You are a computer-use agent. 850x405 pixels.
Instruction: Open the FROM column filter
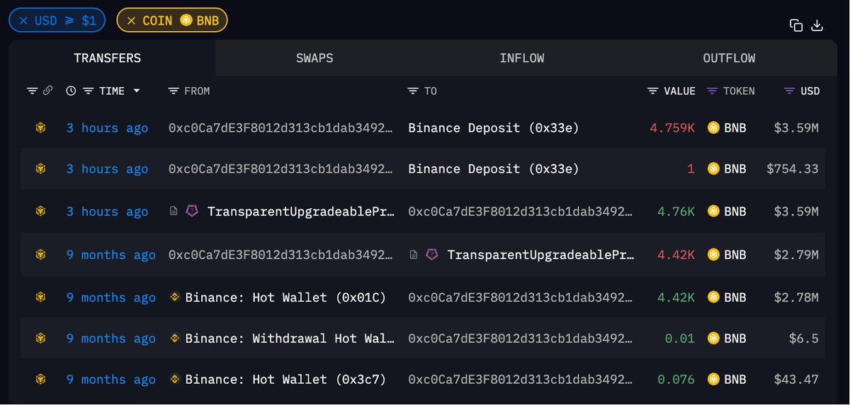(174, 91)
